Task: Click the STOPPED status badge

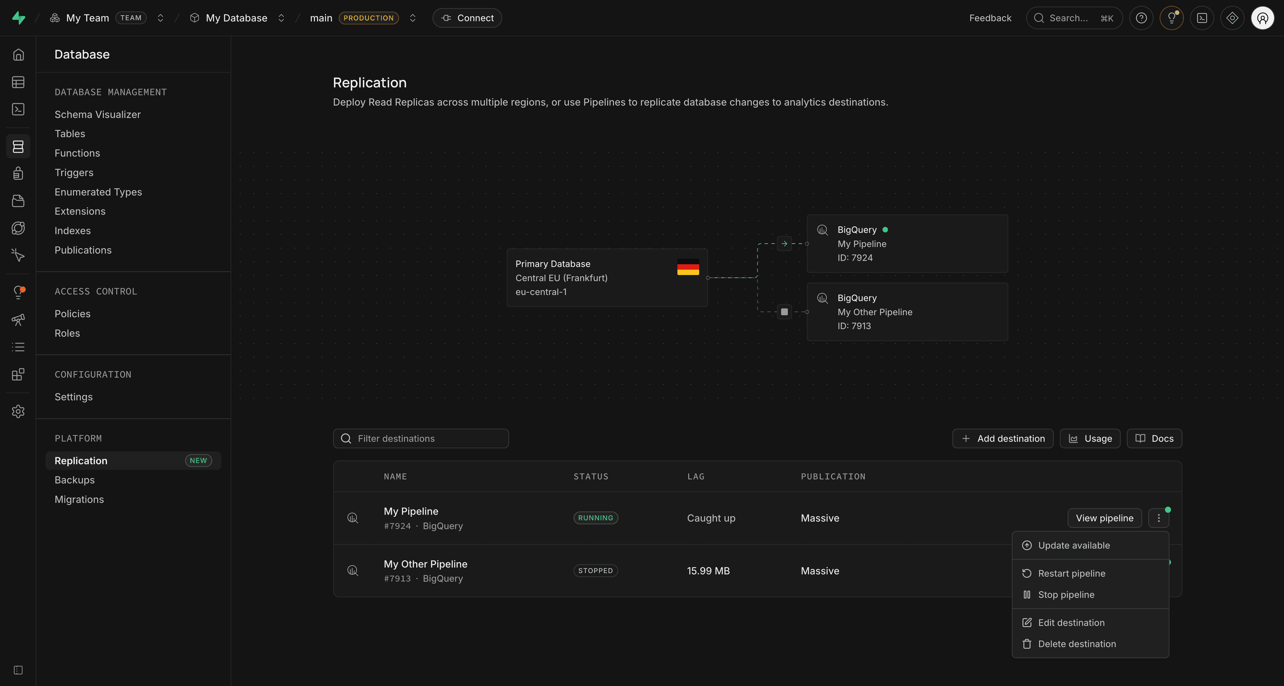Action: coord(595,571)
